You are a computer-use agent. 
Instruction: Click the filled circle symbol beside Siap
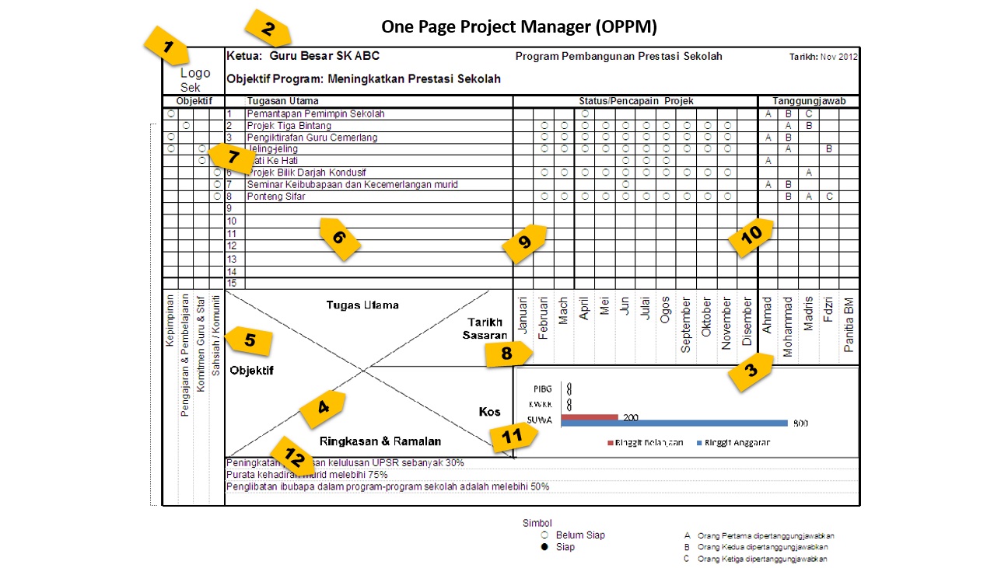pyautogui.click(x=544, y=547)
